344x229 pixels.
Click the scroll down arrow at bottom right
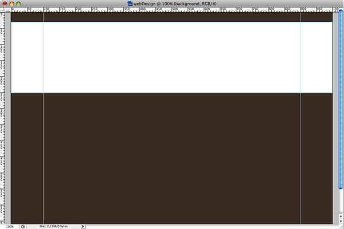pos(341,221)
